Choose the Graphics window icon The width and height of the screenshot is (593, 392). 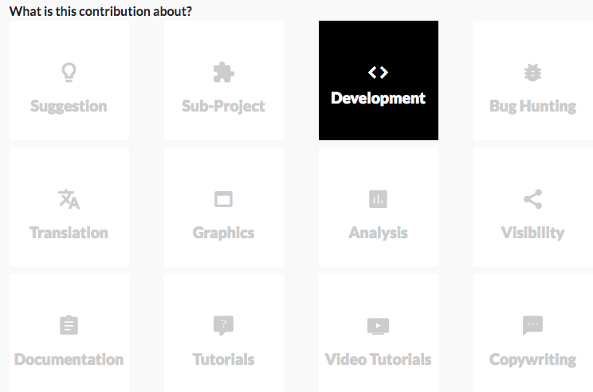223,199
